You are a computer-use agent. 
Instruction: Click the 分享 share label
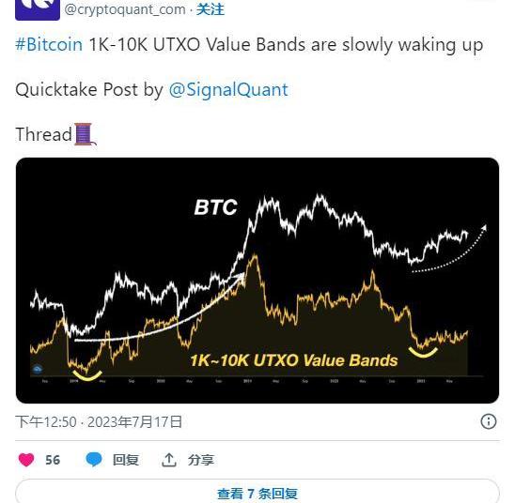201,460
